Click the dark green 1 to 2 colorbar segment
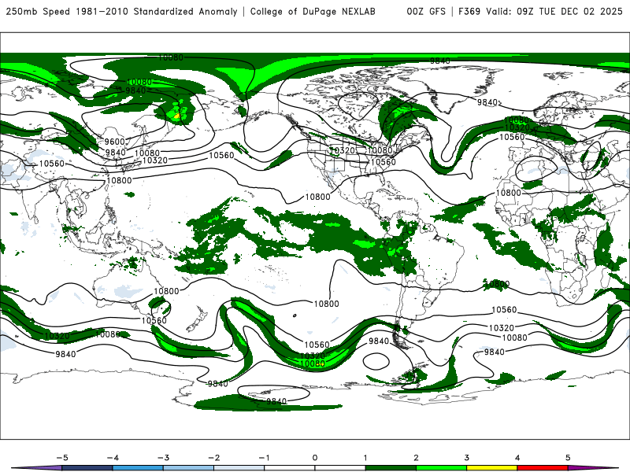630x472 pixels. [x=391, y=468]
